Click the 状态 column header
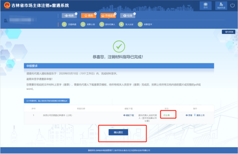Image resolution: width=238 pixels, height=154 pixels. tap(167, 109)
